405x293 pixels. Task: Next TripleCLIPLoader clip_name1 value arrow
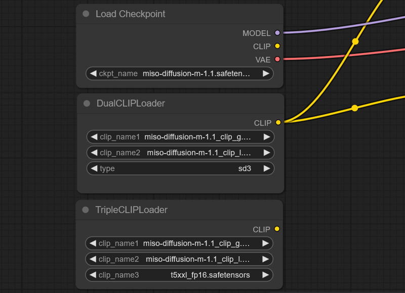coord(265,243)
